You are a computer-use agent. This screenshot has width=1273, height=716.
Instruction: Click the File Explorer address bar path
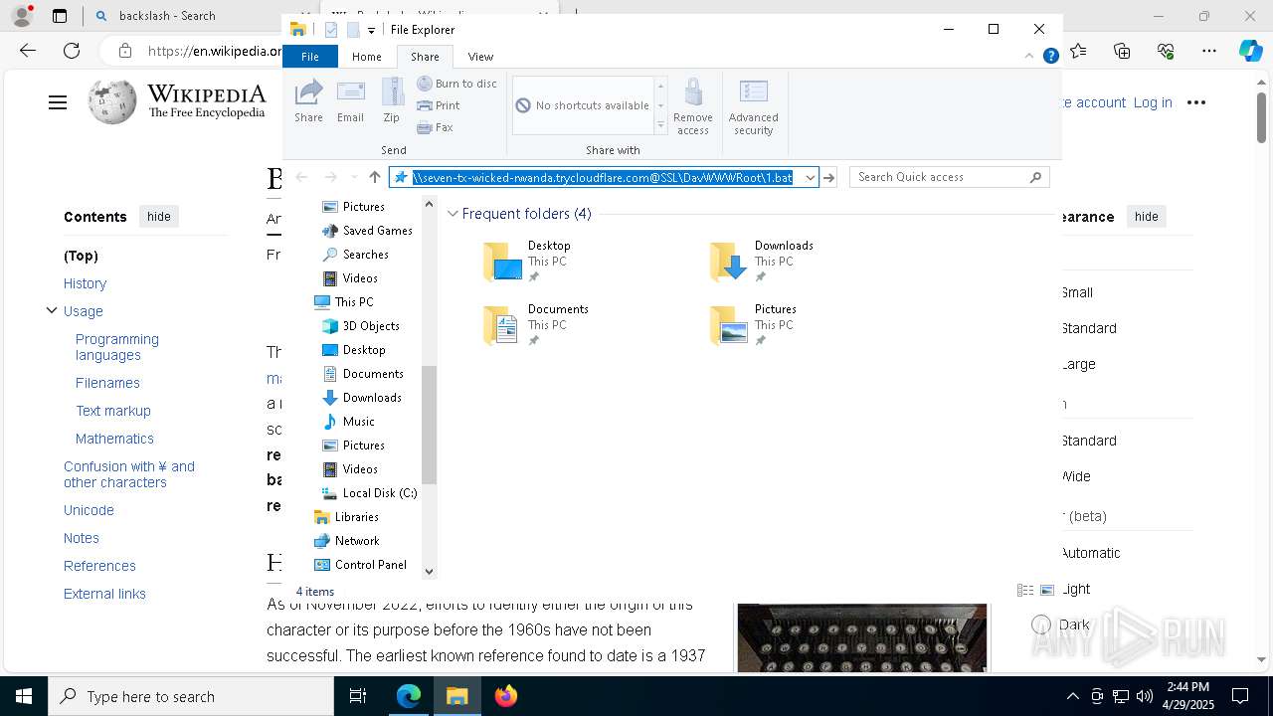603,177
